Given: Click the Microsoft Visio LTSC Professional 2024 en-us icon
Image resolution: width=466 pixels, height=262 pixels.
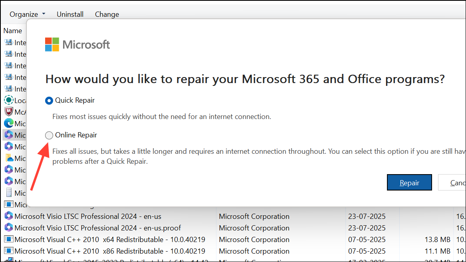Looking at the screenshot, I should [9, 216].
